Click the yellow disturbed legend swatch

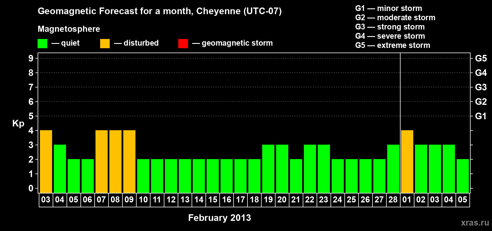(105, 44)
